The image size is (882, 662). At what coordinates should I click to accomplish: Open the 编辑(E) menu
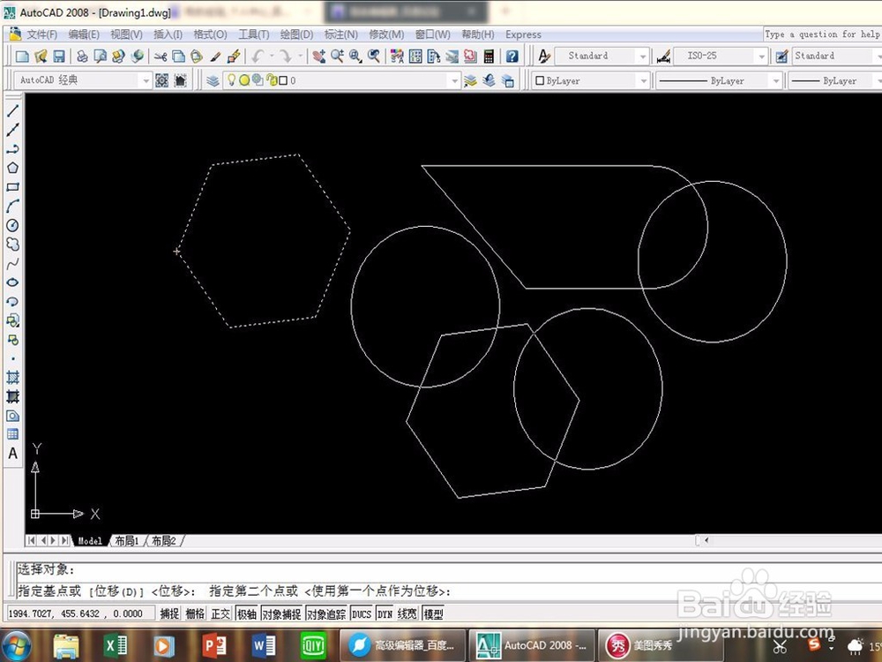[84, 34]
